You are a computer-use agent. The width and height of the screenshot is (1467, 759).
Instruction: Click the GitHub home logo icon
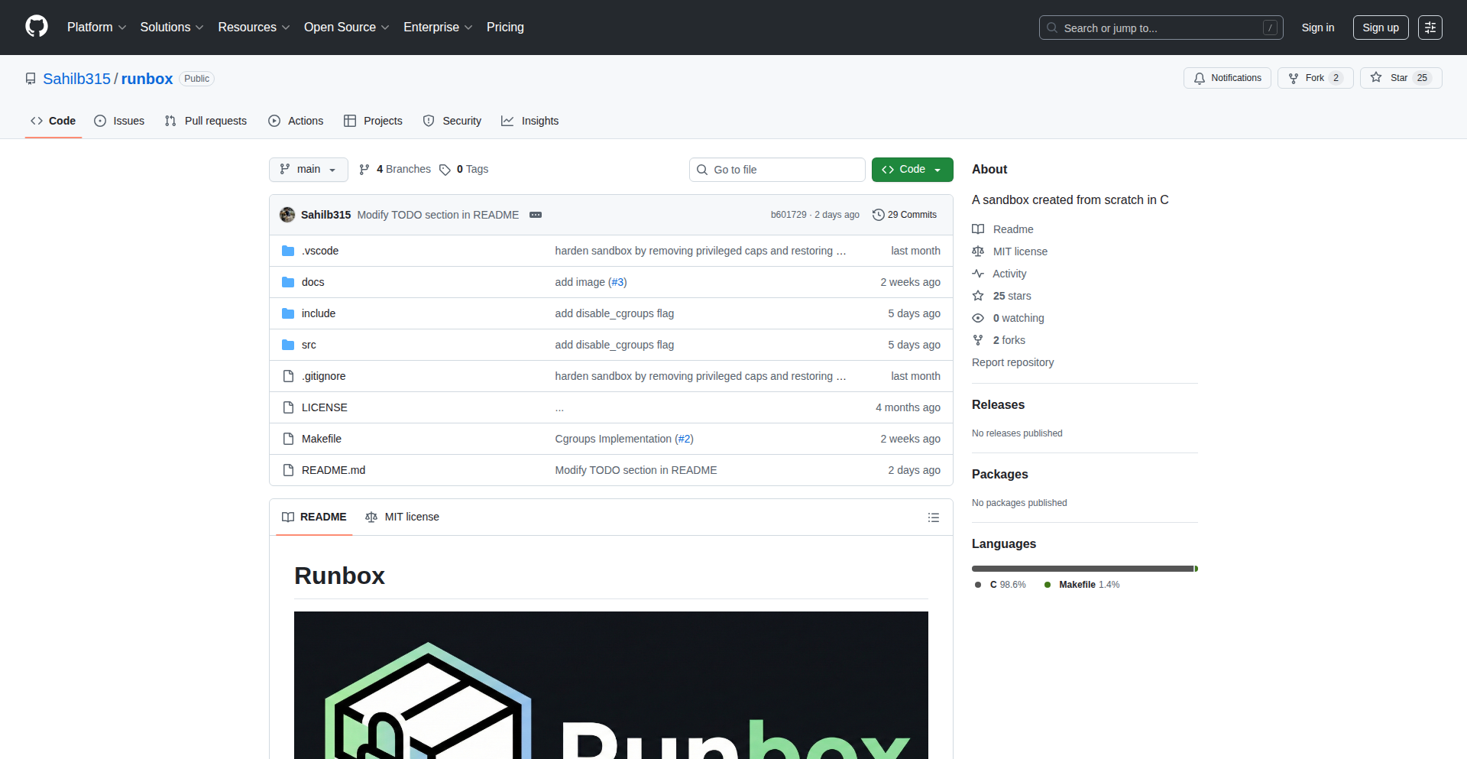point(36,27)
